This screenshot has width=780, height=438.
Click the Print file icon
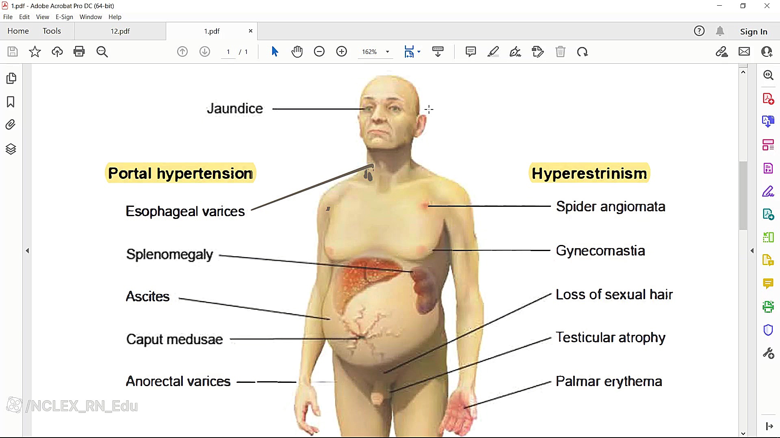[x=79, y=52]
